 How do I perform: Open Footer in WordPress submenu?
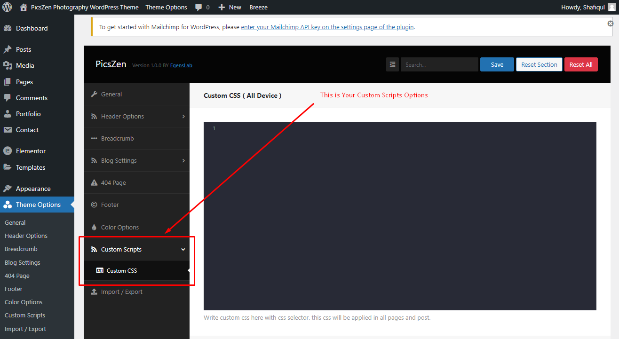coord(14,289)
